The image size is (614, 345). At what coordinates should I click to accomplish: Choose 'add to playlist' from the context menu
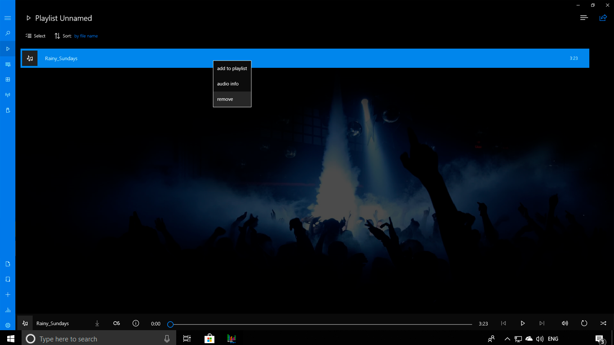pyautogui.click(x=232, y=68)
